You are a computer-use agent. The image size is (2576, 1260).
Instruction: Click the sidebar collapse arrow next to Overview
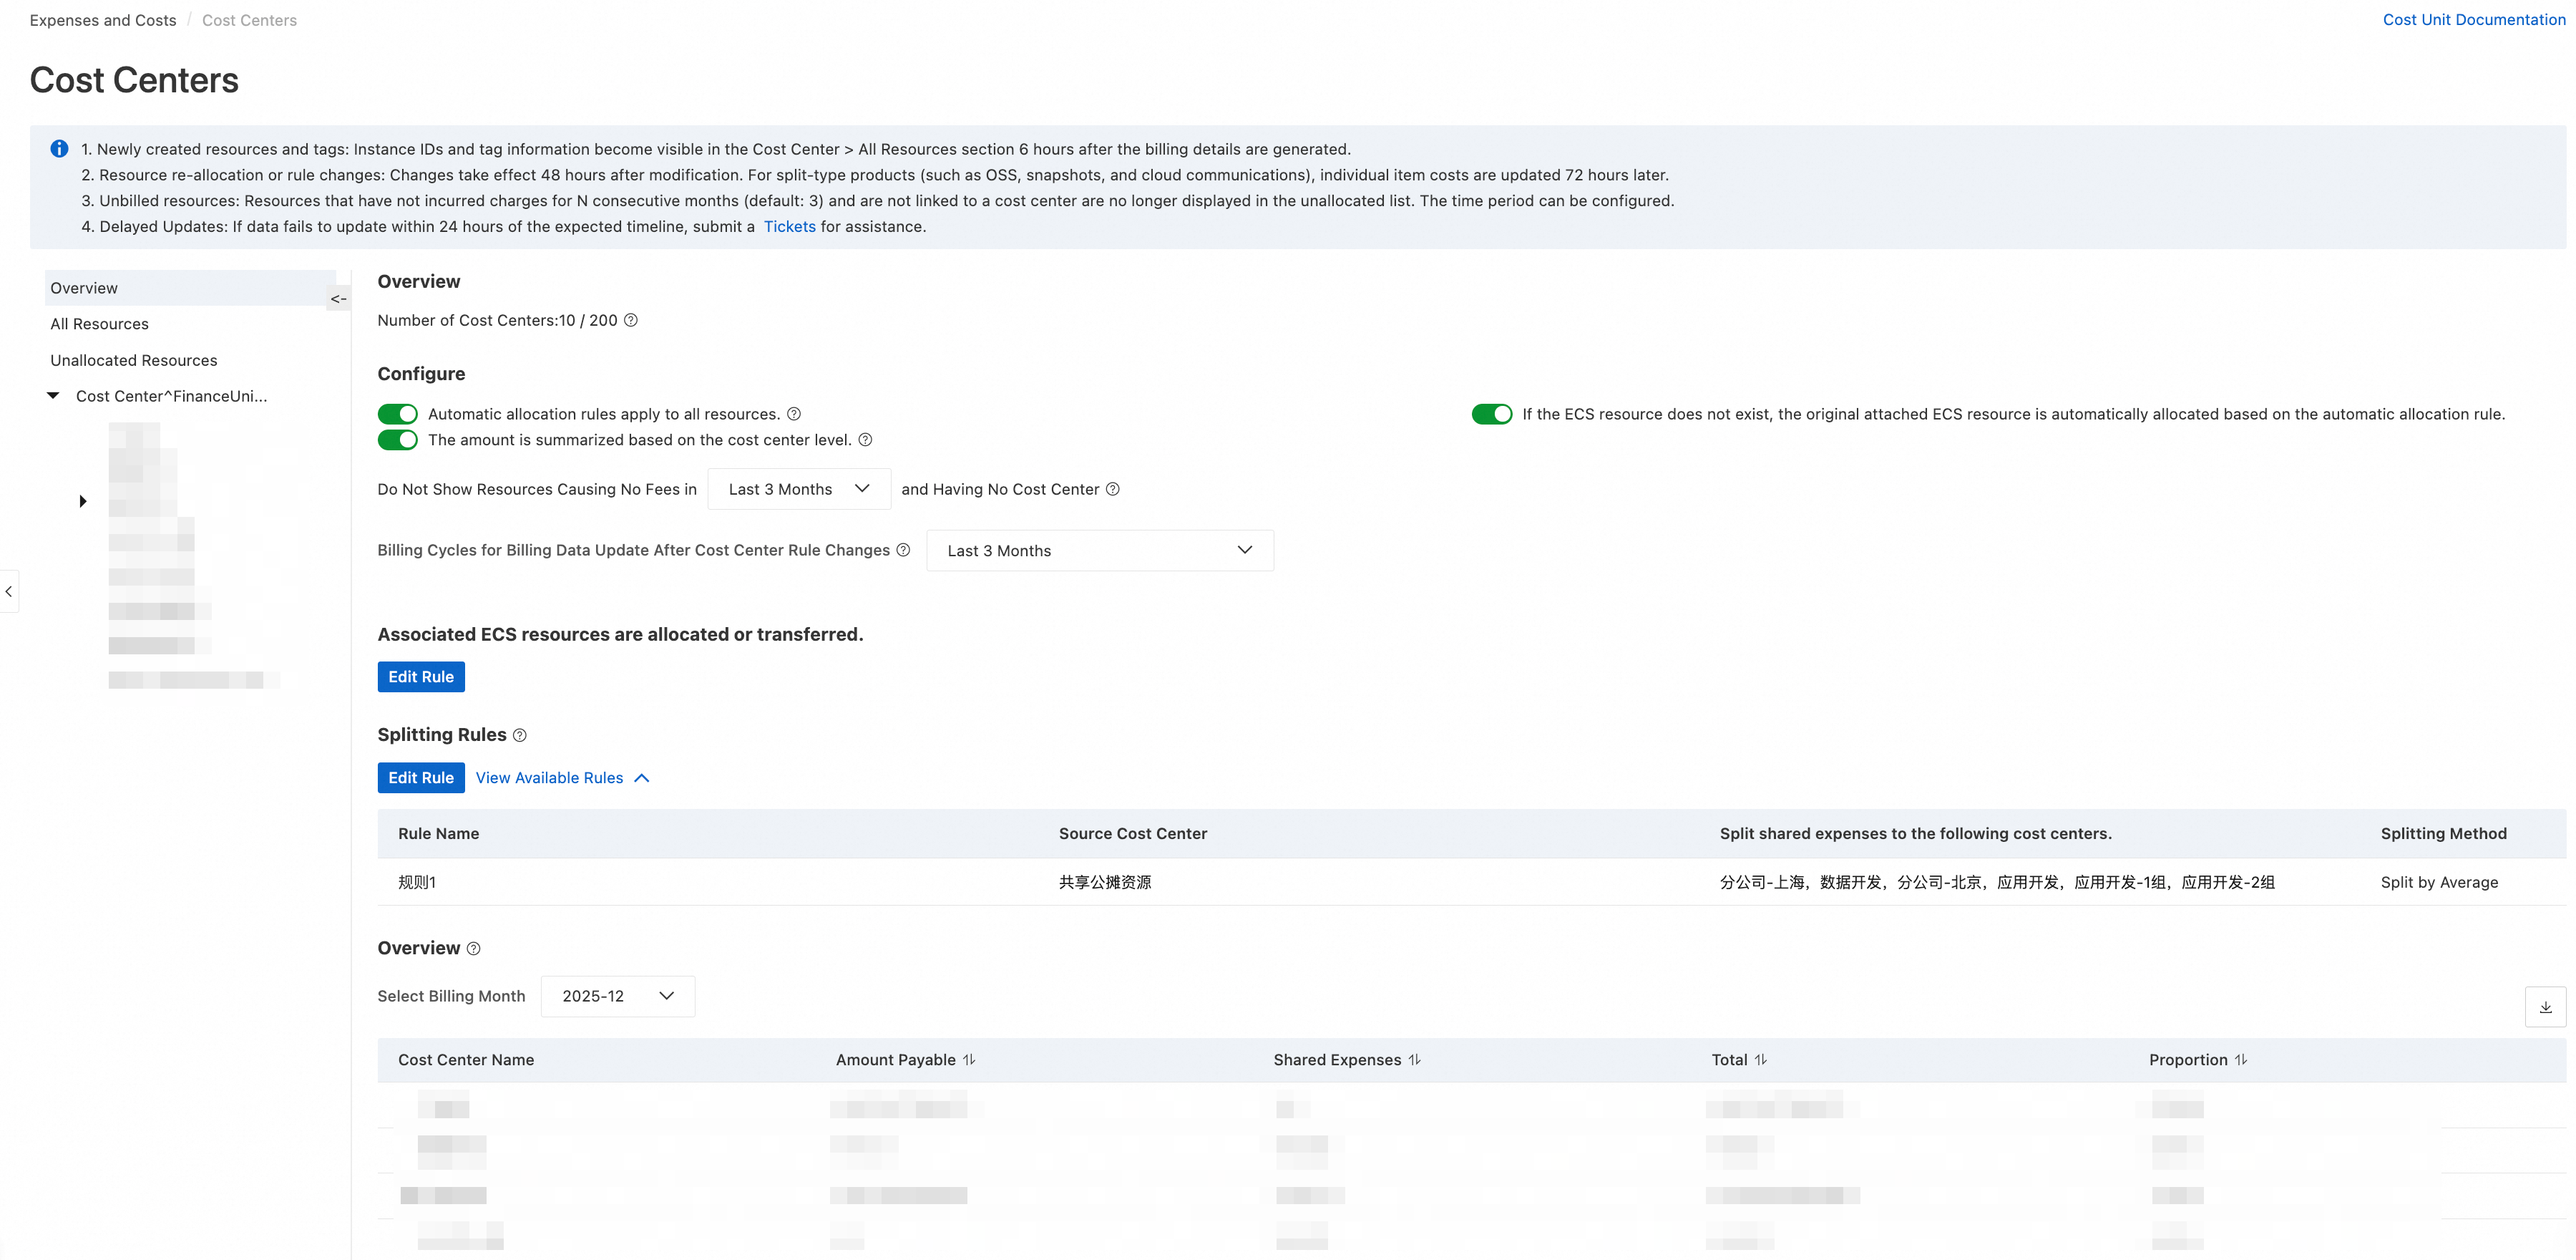point(338,299)
